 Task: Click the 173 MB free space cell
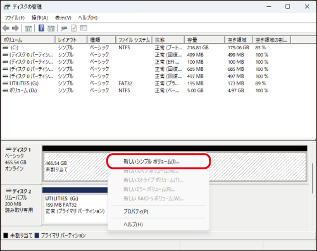point(235,83)
